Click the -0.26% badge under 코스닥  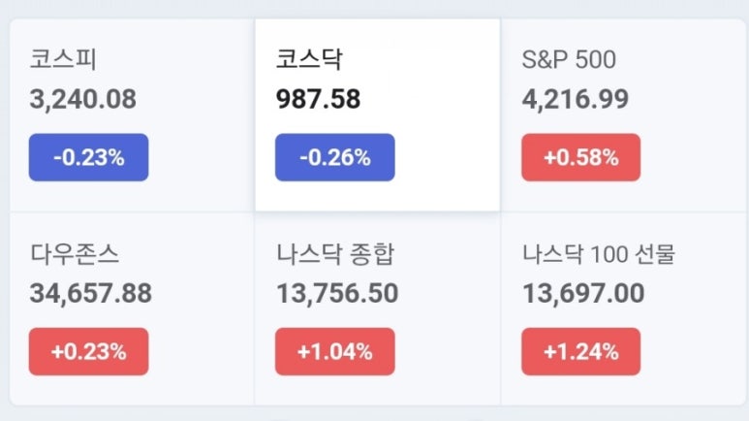[335, 157]
